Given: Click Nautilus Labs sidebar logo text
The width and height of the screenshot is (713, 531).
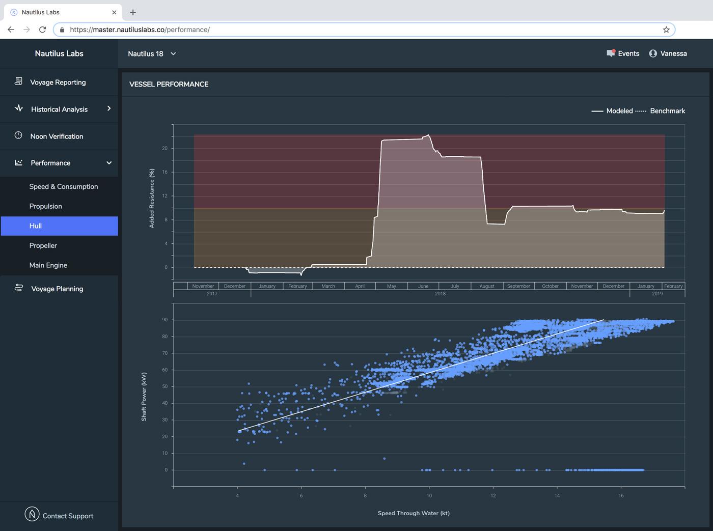Looking at the screenshot, I should pos(59,53).
